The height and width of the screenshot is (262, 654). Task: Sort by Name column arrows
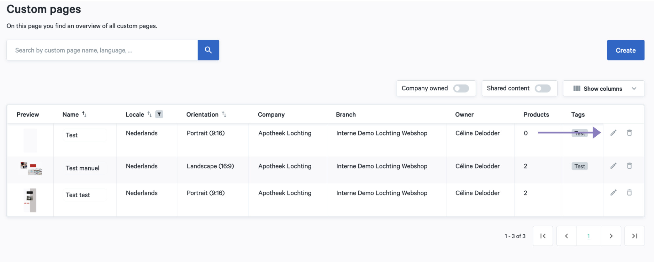(84, 114)
